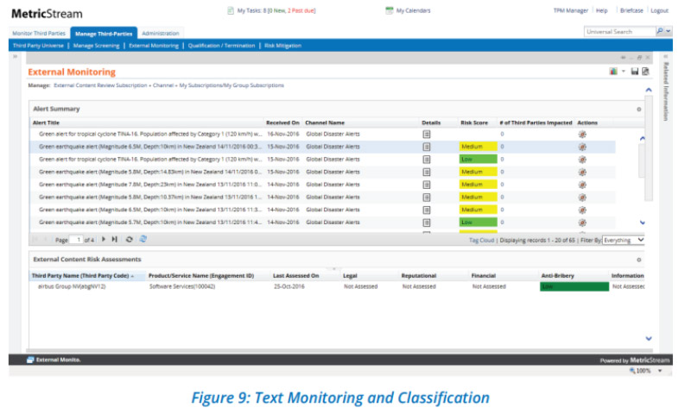Click Low risk score on Magnitude 5.7M row

(478, 223)
